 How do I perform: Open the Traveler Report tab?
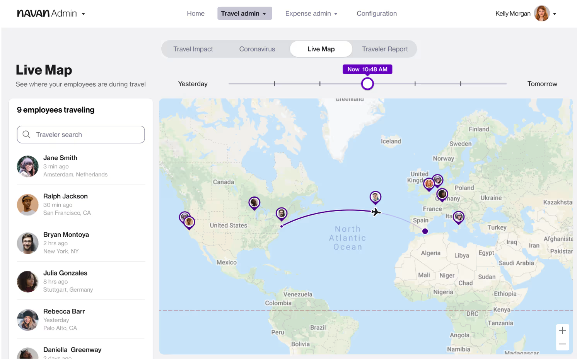[385, 49]
